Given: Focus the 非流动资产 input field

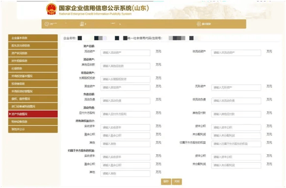Looking at the screenshot, I should pyautogui.click(x=236, y=52).
